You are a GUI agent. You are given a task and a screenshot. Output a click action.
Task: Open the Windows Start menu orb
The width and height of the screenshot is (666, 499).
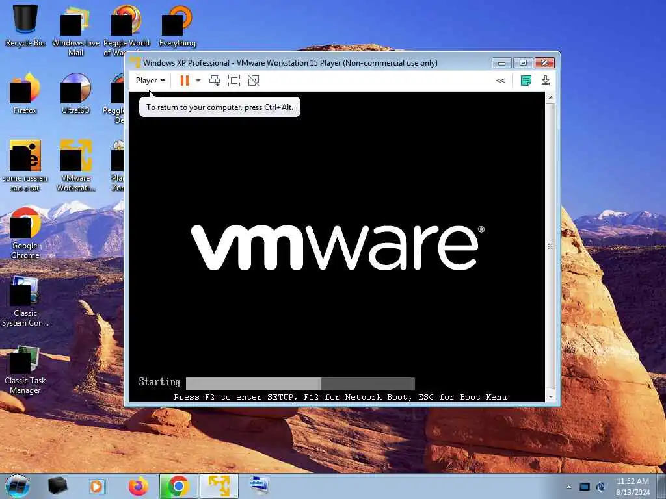(17, 486)
